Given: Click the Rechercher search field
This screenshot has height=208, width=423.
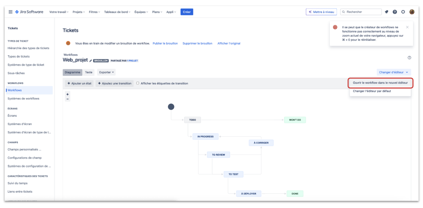Looking at the screenshot, I should (x=361, y=12).
